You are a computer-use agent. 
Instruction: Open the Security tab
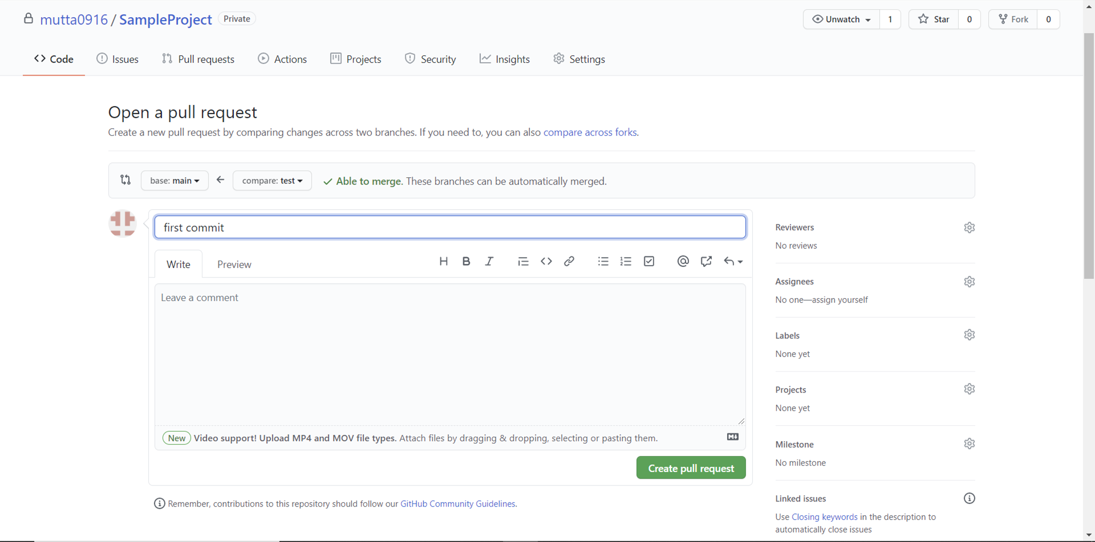pyautogui.click(x=431, y=59)
